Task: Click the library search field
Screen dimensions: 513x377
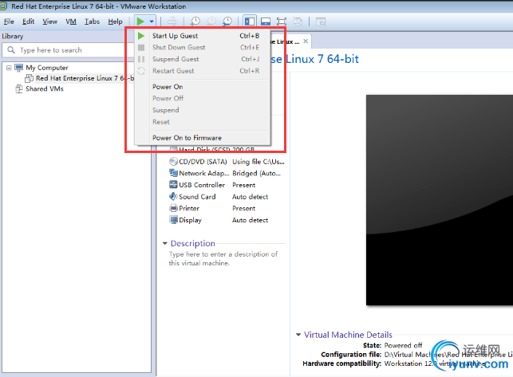Action: 68,50
